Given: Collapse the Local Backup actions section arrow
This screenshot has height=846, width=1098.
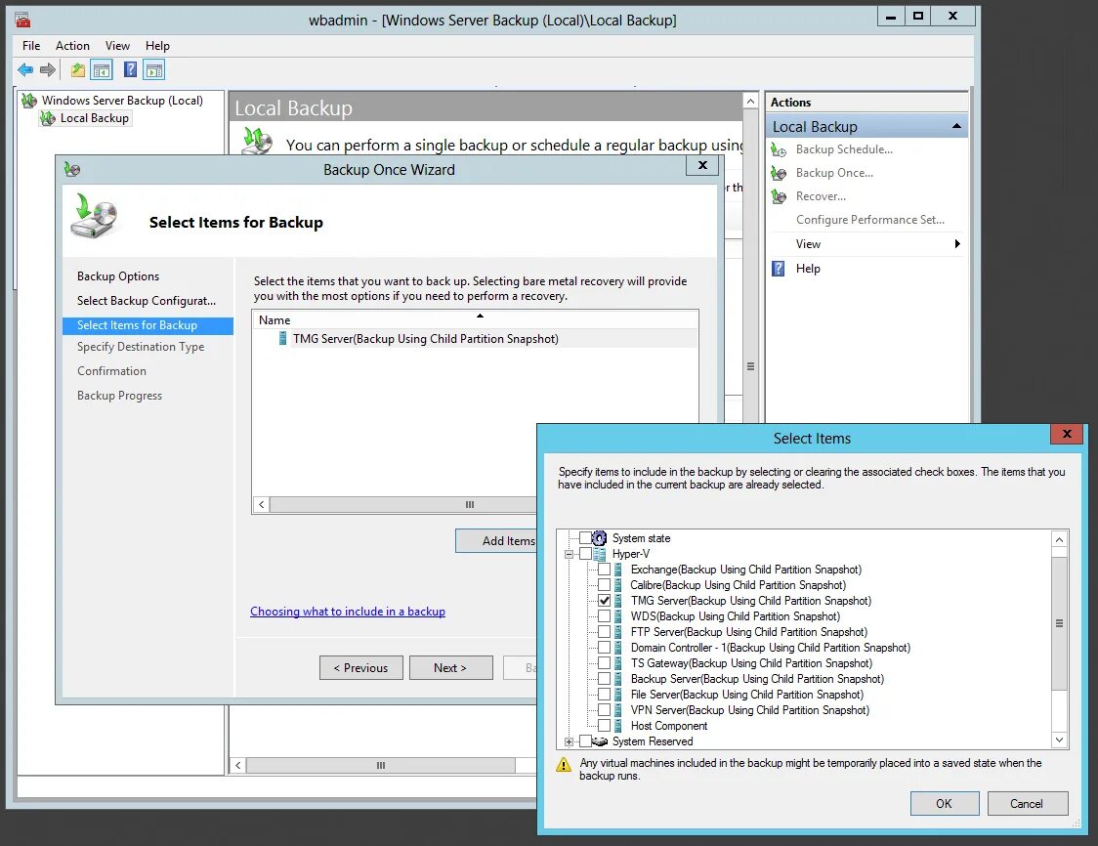Looking at the screenshot, I should (955, 126).
